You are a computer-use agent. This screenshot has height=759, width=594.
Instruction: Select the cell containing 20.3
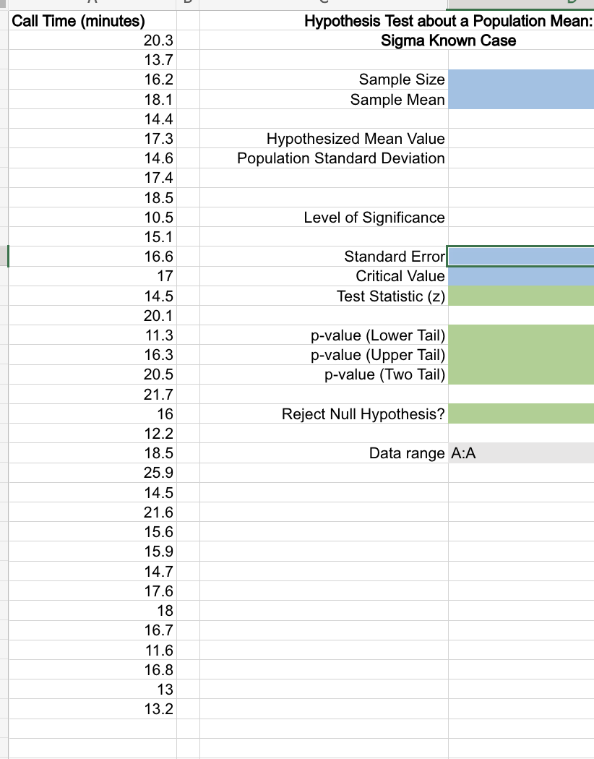tap(92, 40)
